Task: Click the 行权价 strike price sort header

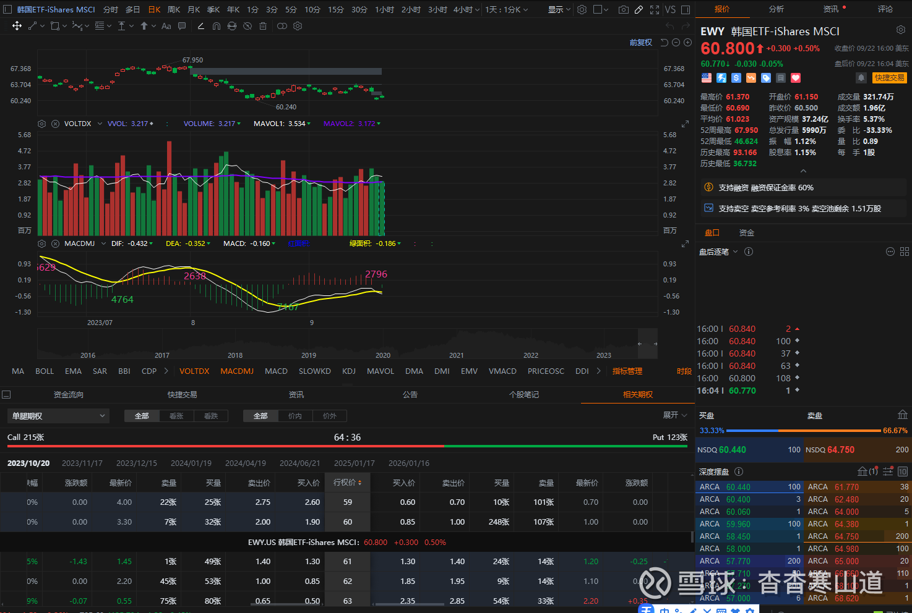Action: (347, 483)
